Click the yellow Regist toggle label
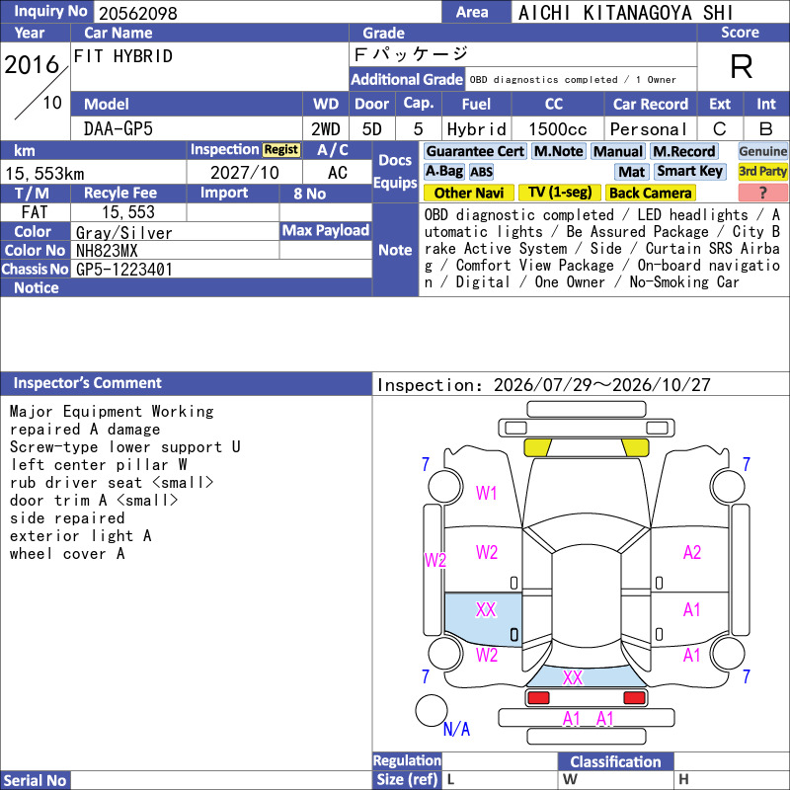This screenshot has width=790, height=790. coord(281,150)
